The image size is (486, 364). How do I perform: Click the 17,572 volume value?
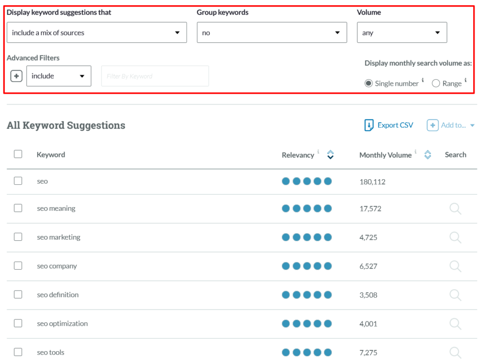370,209
